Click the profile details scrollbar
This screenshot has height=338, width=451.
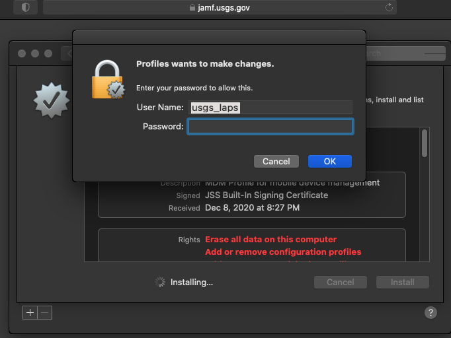tap(425, 143)
